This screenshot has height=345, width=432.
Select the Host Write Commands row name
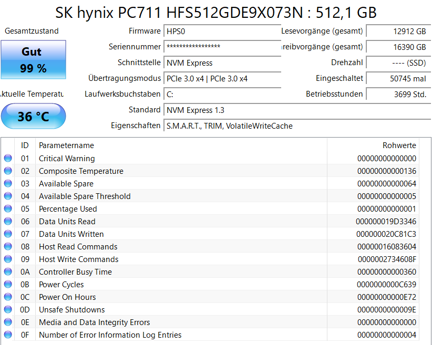coord(78,259)
